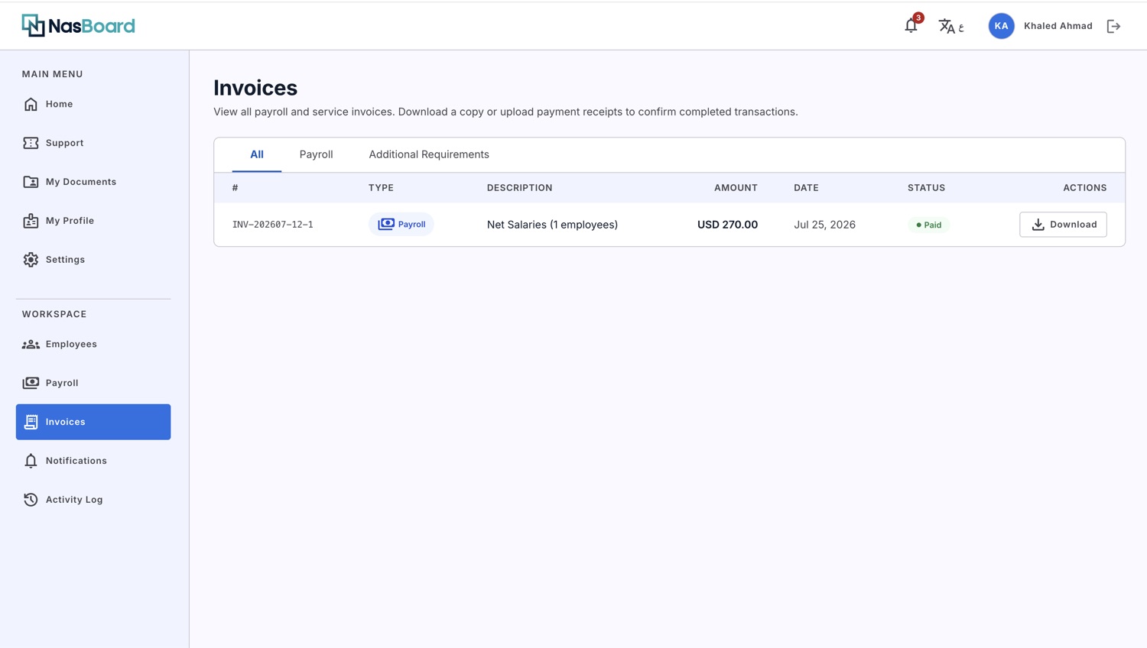Viewport: 1147px width, 648px height.
Task: Click the Invoices page heading
Action: click(255, 88)
